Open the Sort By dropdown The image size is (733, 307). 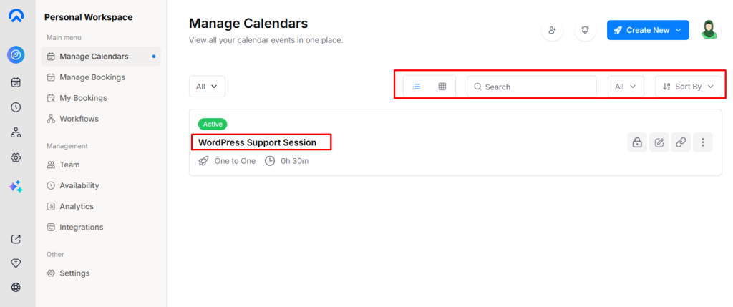pyautogui.click(x=688, y=87)
